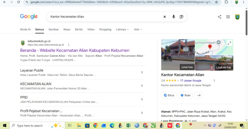Open the Alat dropdown
This screenshot has width=248, height=129.
tap(138, 29)
